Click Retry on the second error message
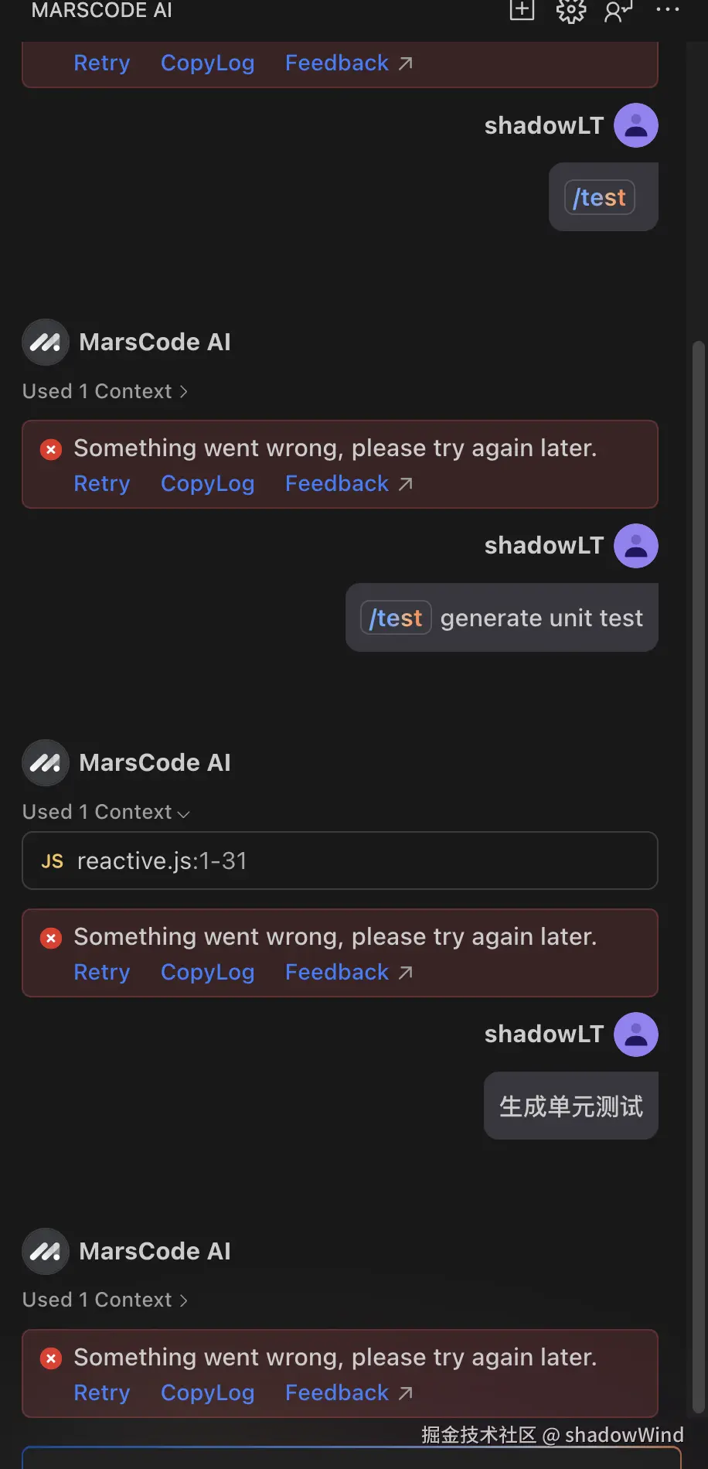708x1469 pixels. coord(102,483)
